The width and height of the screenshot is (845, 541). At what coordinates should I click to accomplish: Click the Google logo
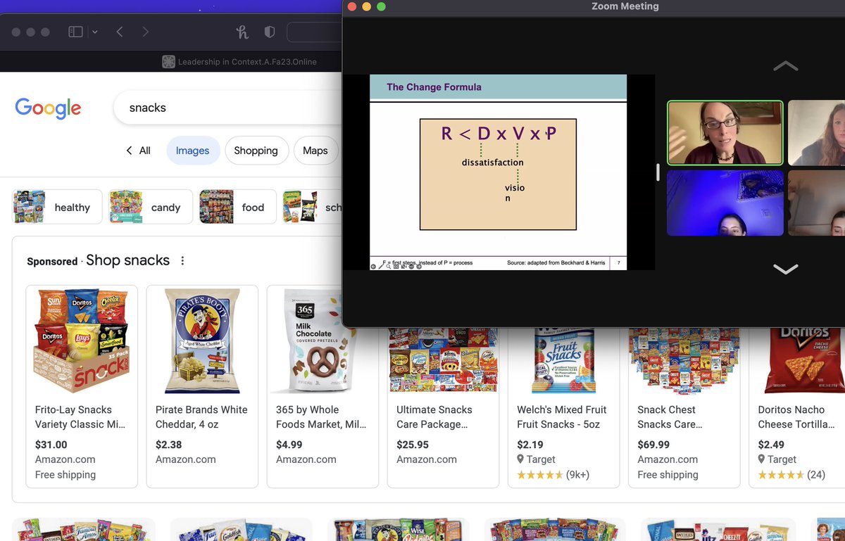click(48, 108)
